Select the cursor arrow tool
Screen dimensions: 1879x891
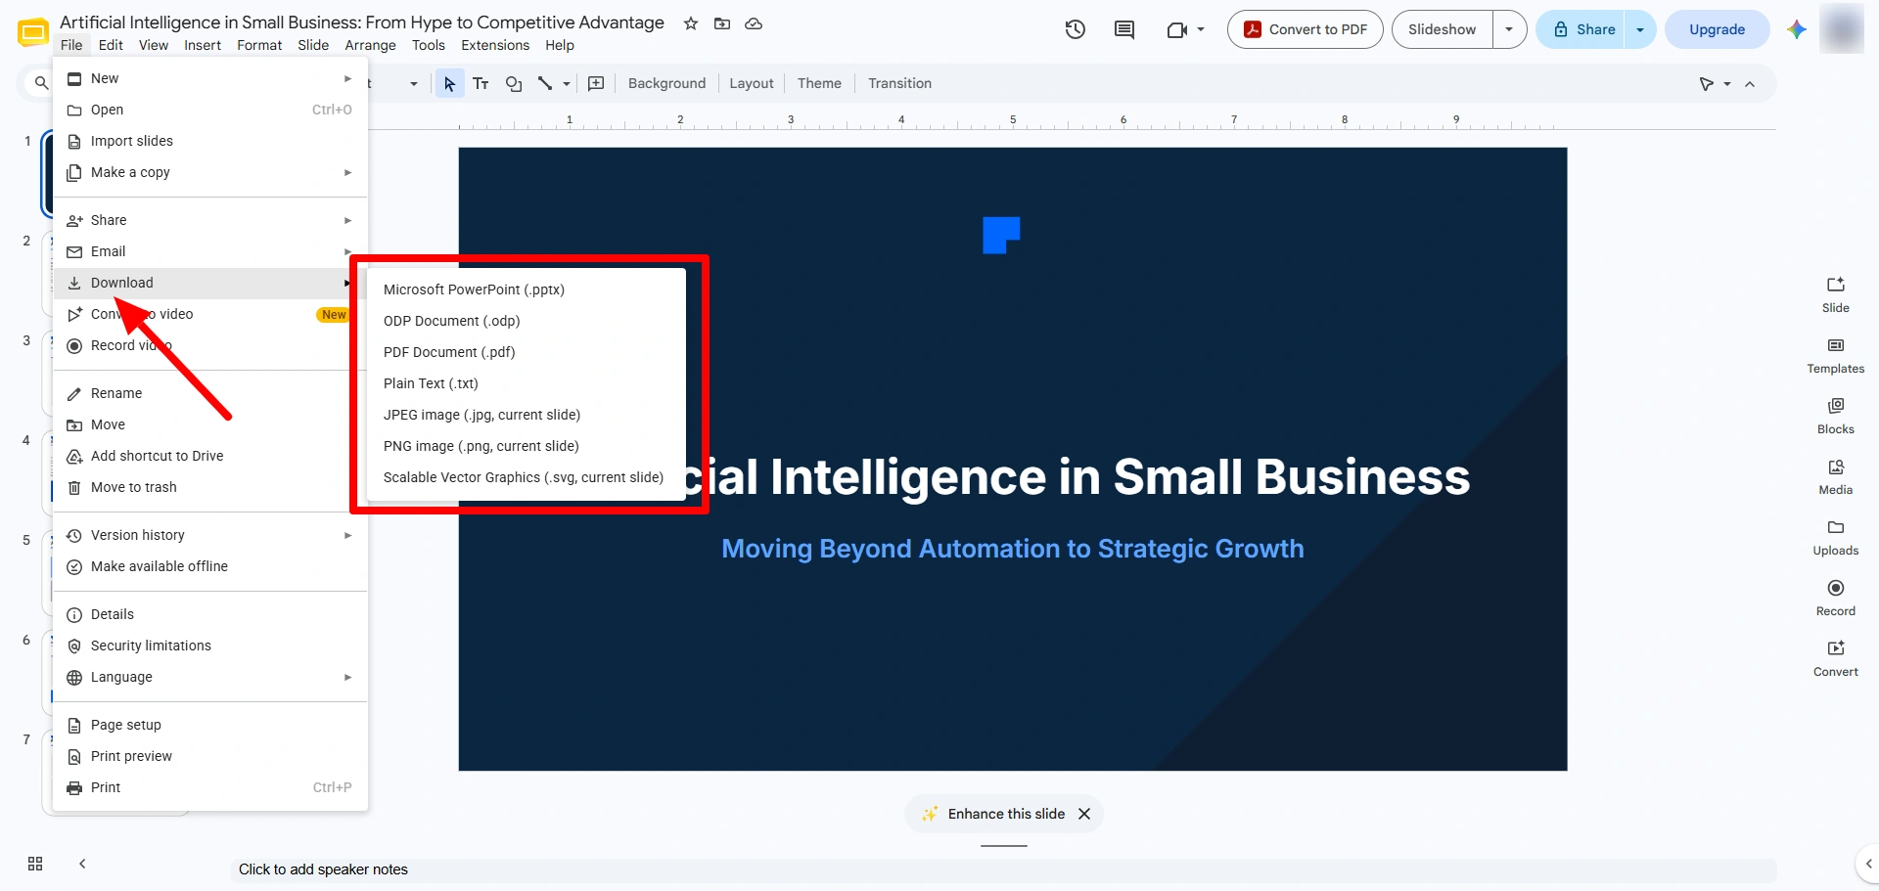[449, 83]
